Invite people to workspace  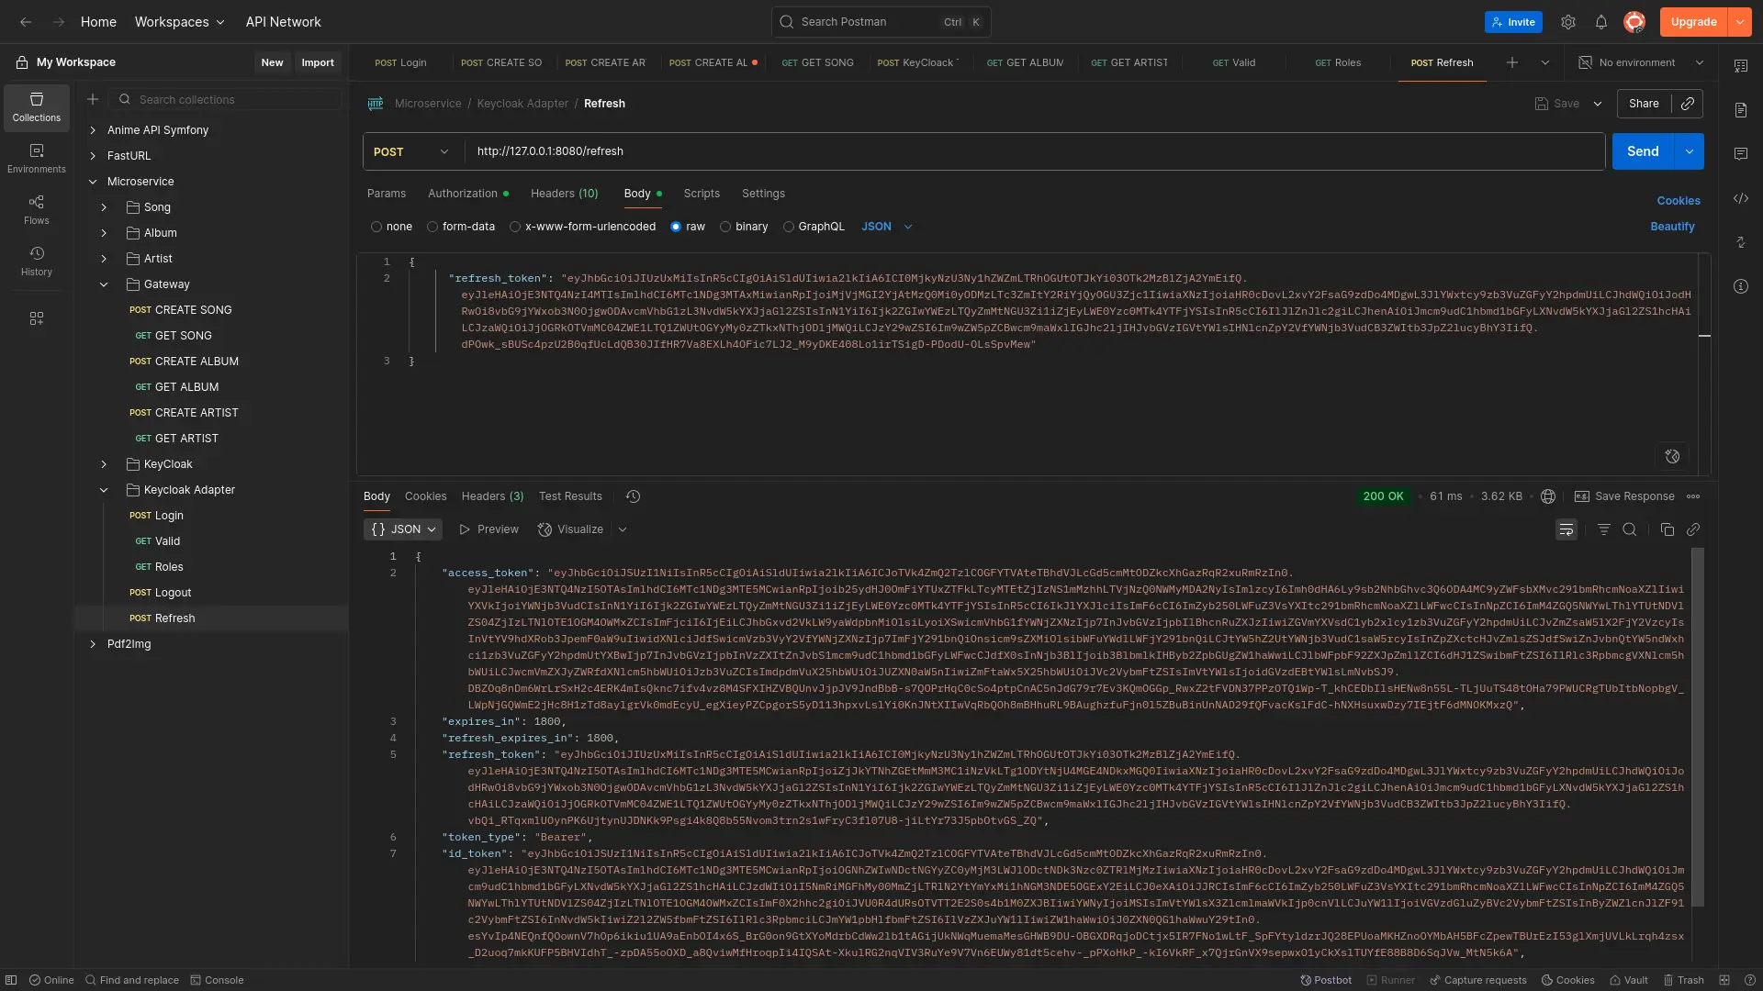pos(1513,22)
